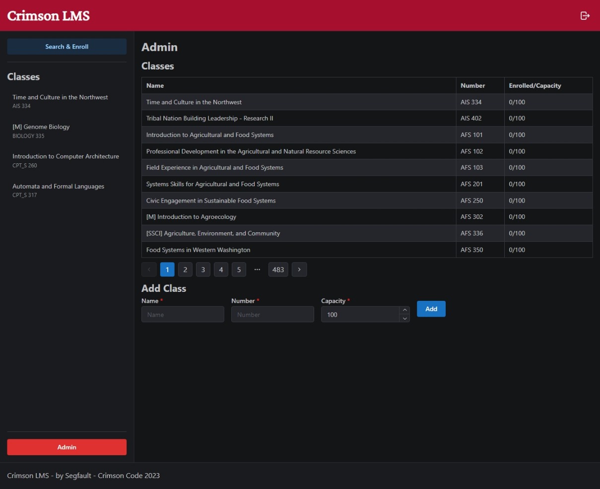Click the Add Class section heading
The image size is (600, 489).
[x=164, y=288]
